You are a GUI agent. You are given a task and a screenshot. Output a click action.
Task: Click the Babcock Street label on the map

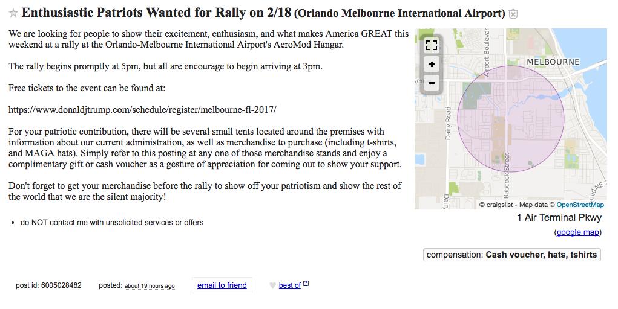point(507,176)
